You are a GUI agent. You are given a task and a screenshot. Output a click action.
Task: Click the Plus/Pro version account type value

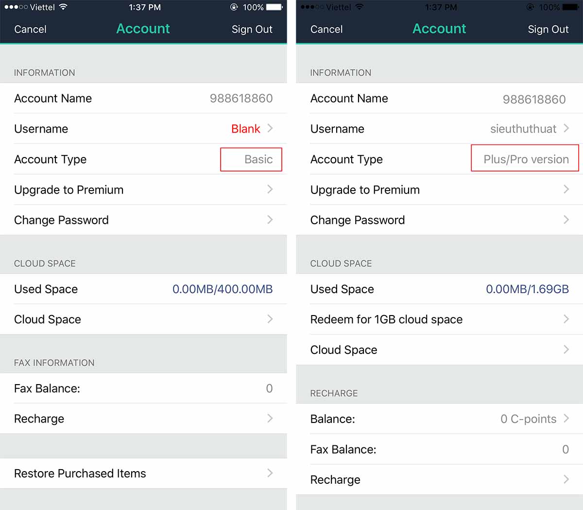tap(526, 159)
